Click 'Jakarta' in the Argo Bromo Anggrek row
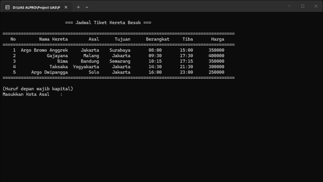 90,50
